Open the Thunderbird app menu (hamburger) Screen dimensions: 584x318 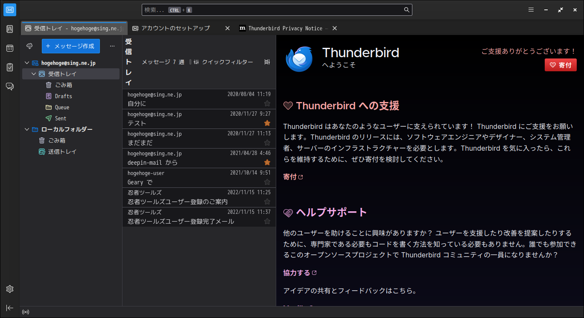coord(531,10)
